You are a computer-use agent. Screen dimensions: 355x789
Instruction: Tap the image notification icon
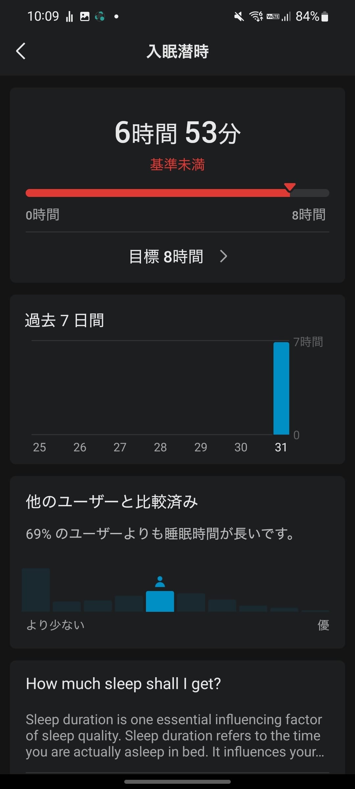pos(85,16)
